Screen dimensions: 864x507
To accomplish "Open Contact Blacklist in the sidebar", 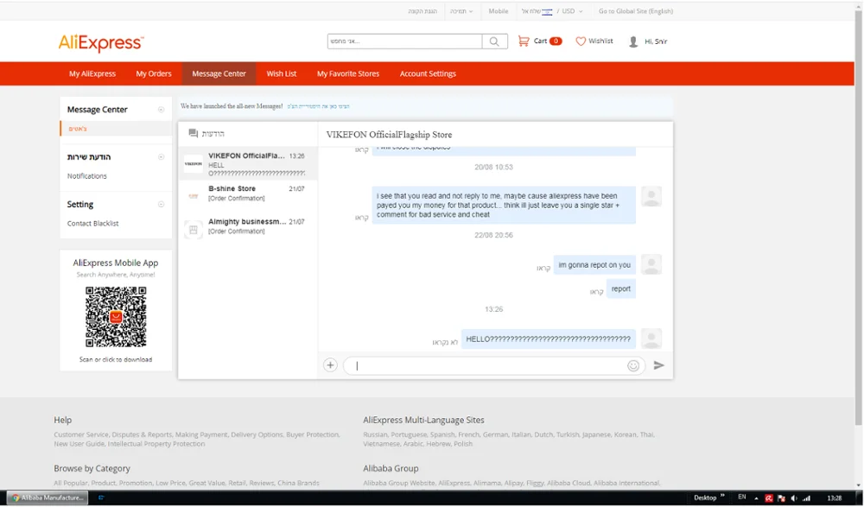I will tap(92, 223).
